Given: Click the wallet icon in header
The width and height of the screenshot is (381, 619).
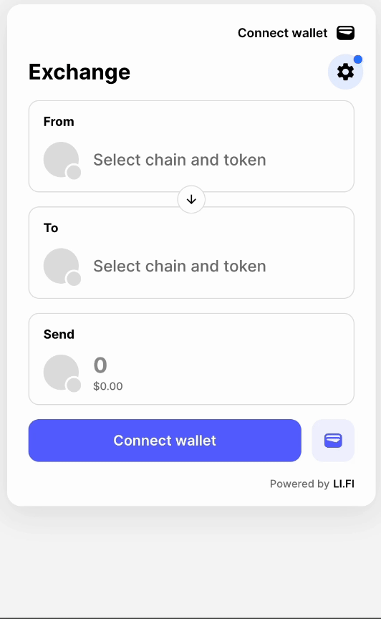Looking at the screenshot, I should point(345,33).
